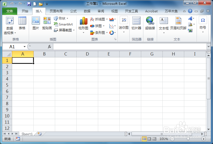Switch to Page Break Preview button
This screenshot has width=213, height=144.
click(x=154, y=139)
